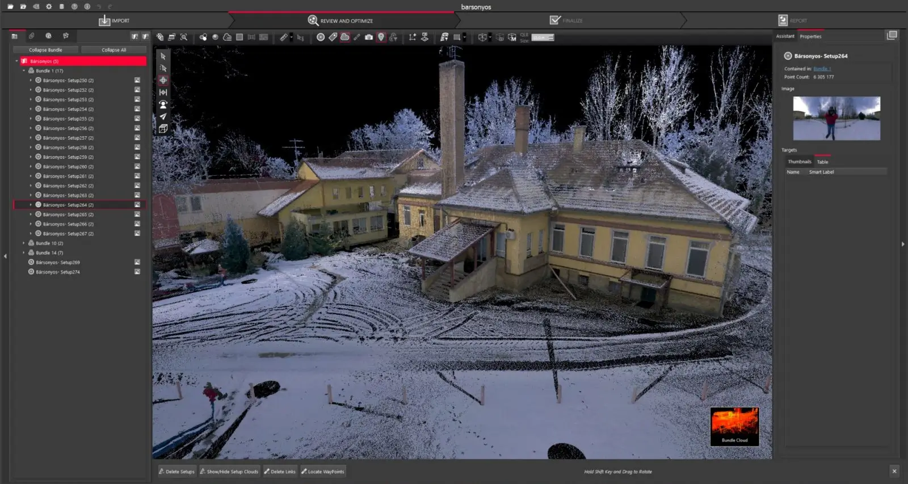Expand the Bundle 10 tree node

pyautogui.click(x=24, y=243)
